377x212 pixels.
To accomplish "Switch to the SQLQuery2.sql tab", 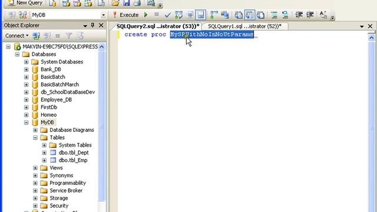I will [158, 26].
